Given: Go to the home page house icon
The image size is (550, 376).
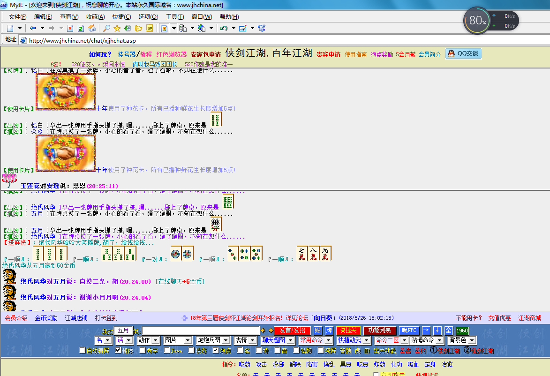Looking at the screenshot, I should click(92, 28).
